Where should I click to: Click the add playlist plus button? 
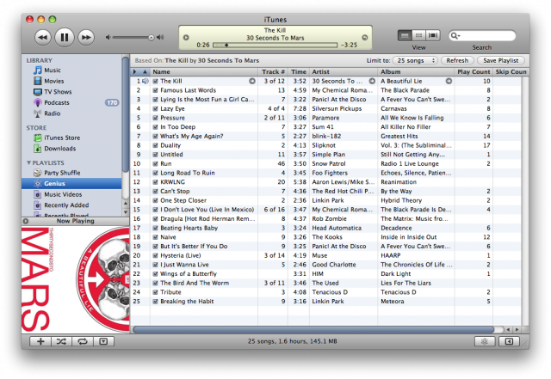tap(40, 341)
